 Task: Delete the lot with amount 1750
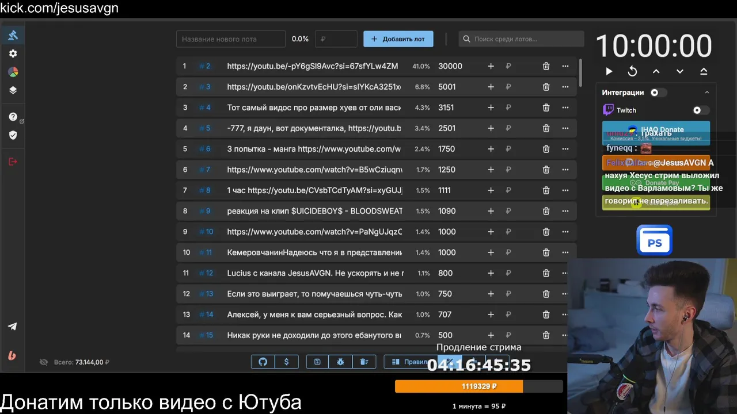click(546, 149)
